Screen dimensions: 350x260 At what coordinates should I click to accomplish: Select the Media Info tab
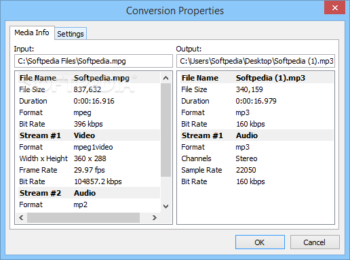pyautogui.click(x=32, y=32)
